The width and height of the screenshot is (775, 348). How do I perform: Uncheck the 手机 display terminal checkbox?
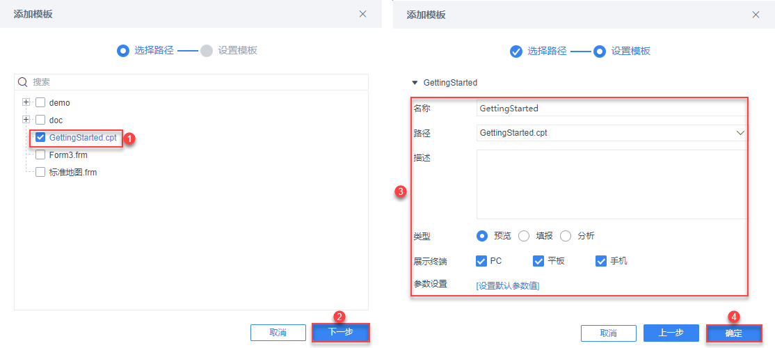pyautogui.click(x=601, y=260)
